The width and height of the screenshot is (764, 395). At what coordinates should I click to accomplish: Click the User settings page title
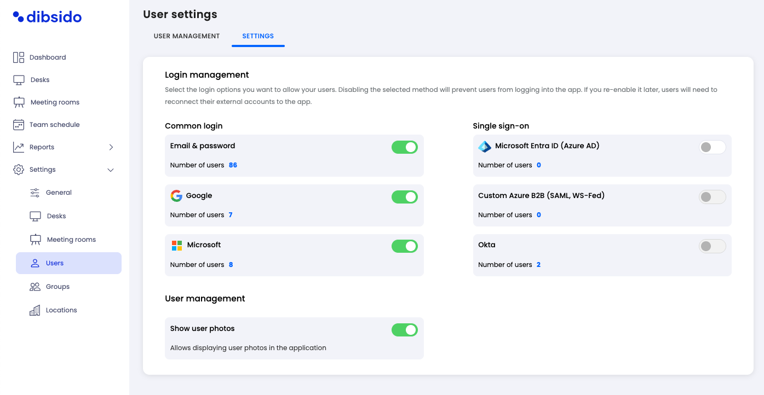(180, 15)
